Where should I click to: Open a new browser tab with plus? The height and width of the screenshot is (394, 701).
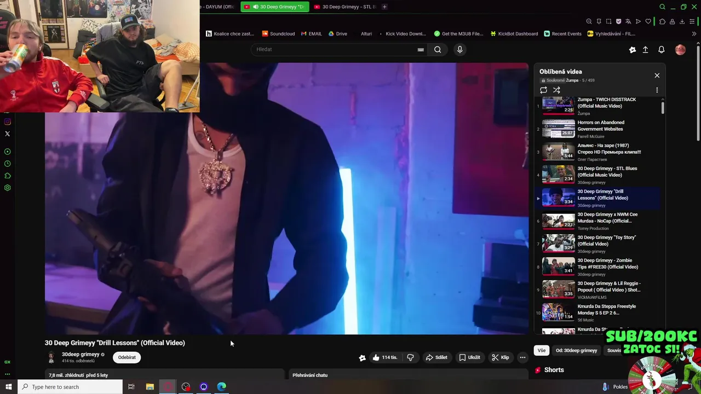(384, 7)
